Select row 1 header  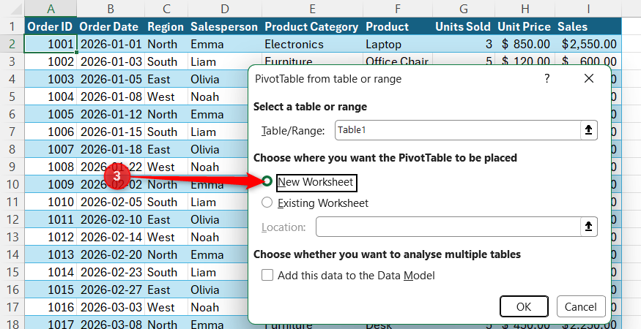tap(12, 26)
